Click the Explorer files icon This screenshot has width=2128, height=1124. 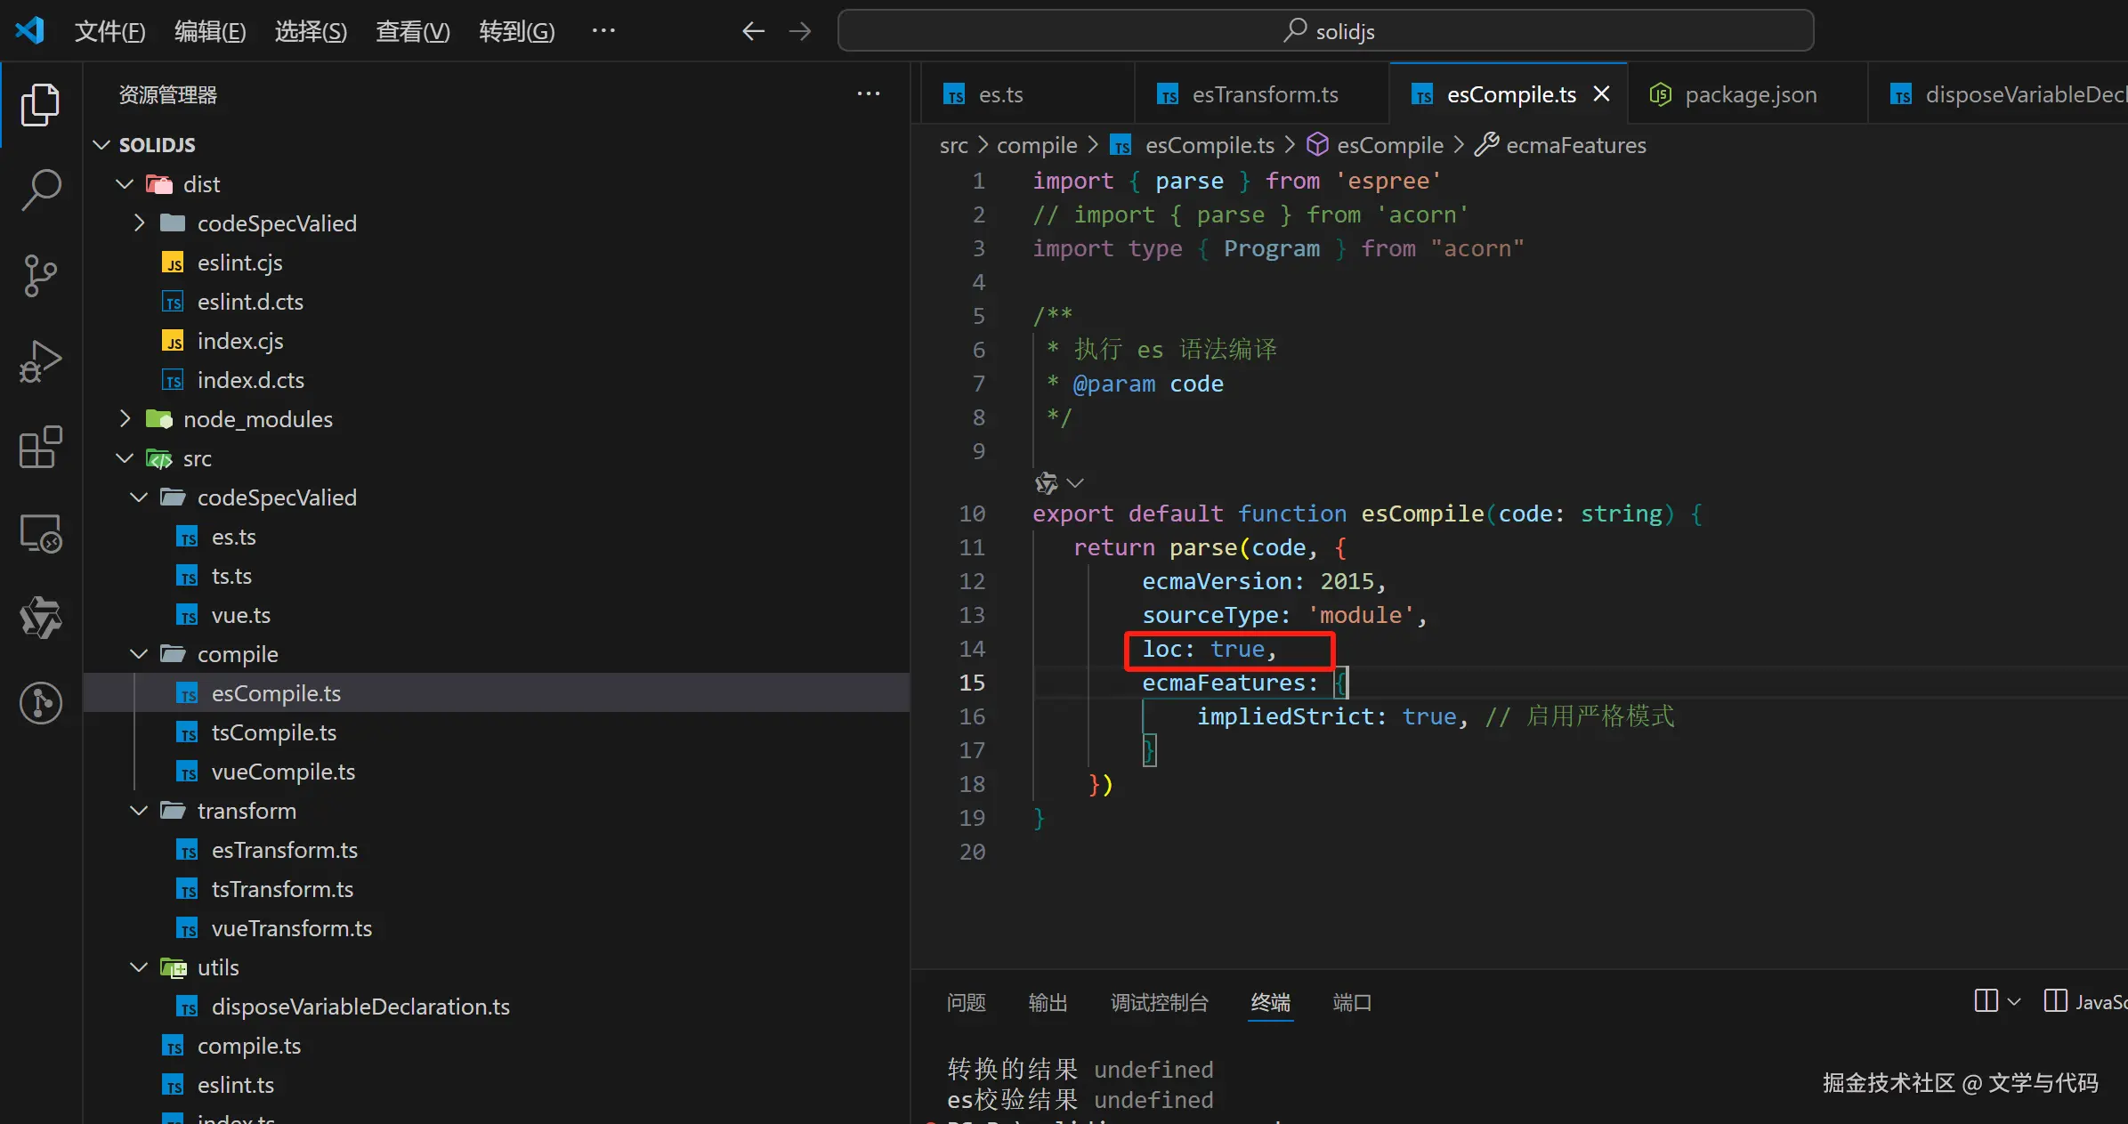41,105
